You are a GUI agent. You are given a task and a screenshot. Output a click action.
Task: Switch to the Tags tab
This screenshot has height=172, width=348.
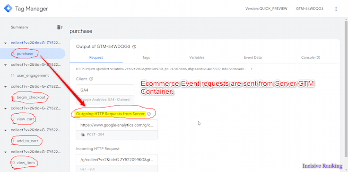[x=146, y=57]
